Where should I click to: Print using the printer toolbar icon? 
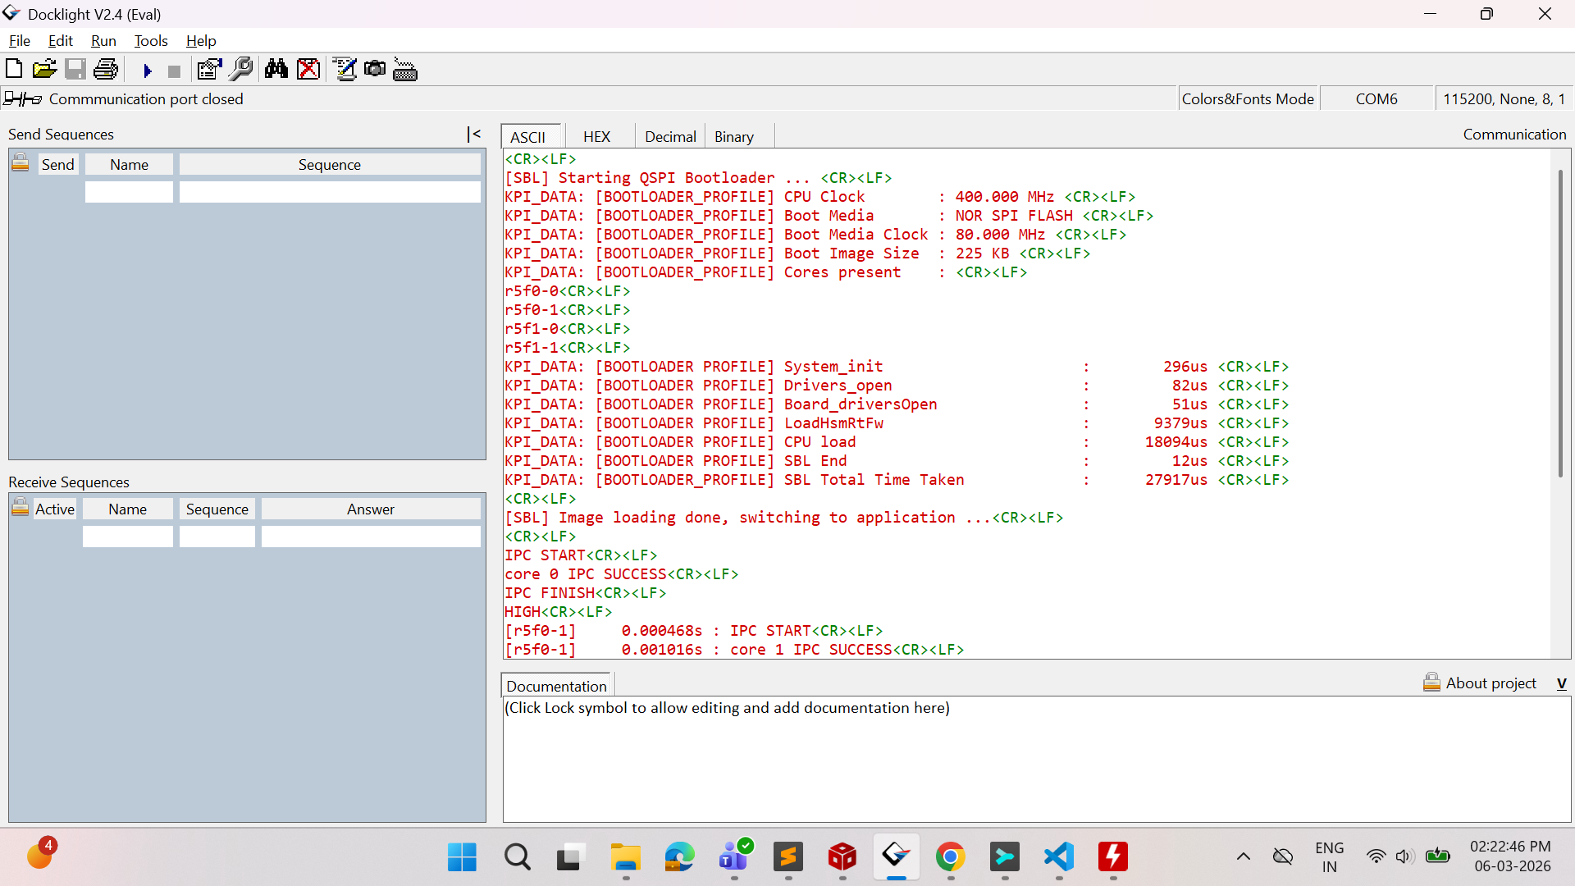[x=106, y=70]
